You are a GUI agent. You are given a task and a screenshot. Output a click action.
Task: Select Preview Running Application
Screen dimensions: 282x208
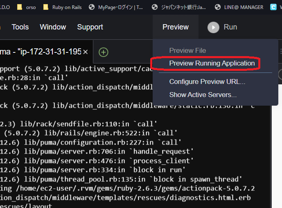tap(212, 63)
